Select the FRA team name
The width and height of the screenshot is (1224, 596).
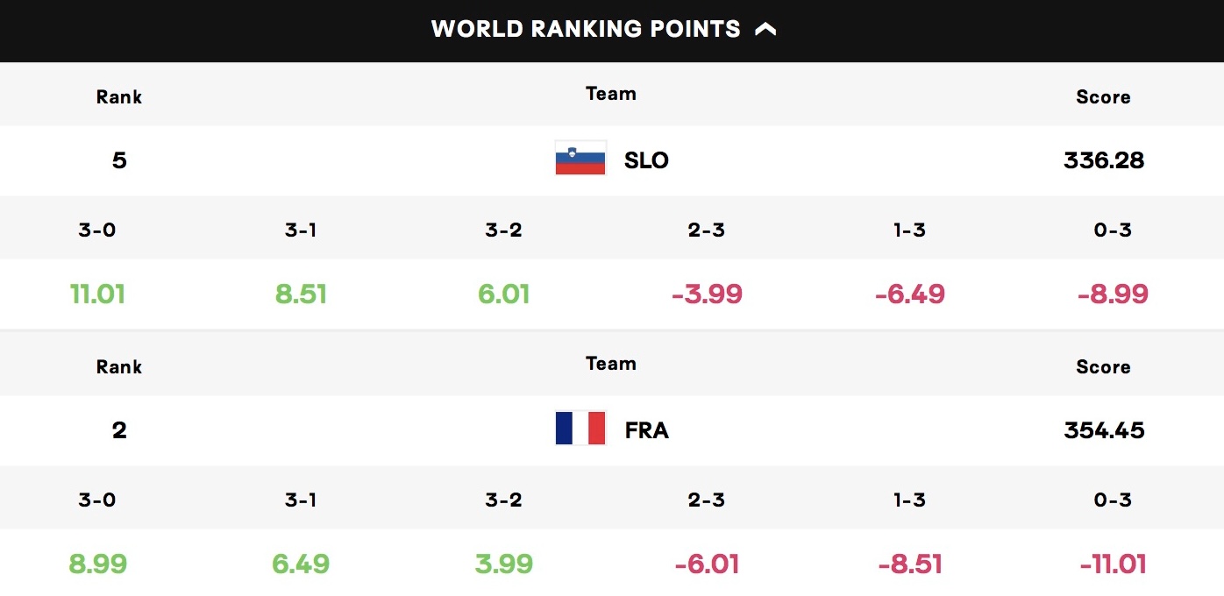(x=646, y=430)
